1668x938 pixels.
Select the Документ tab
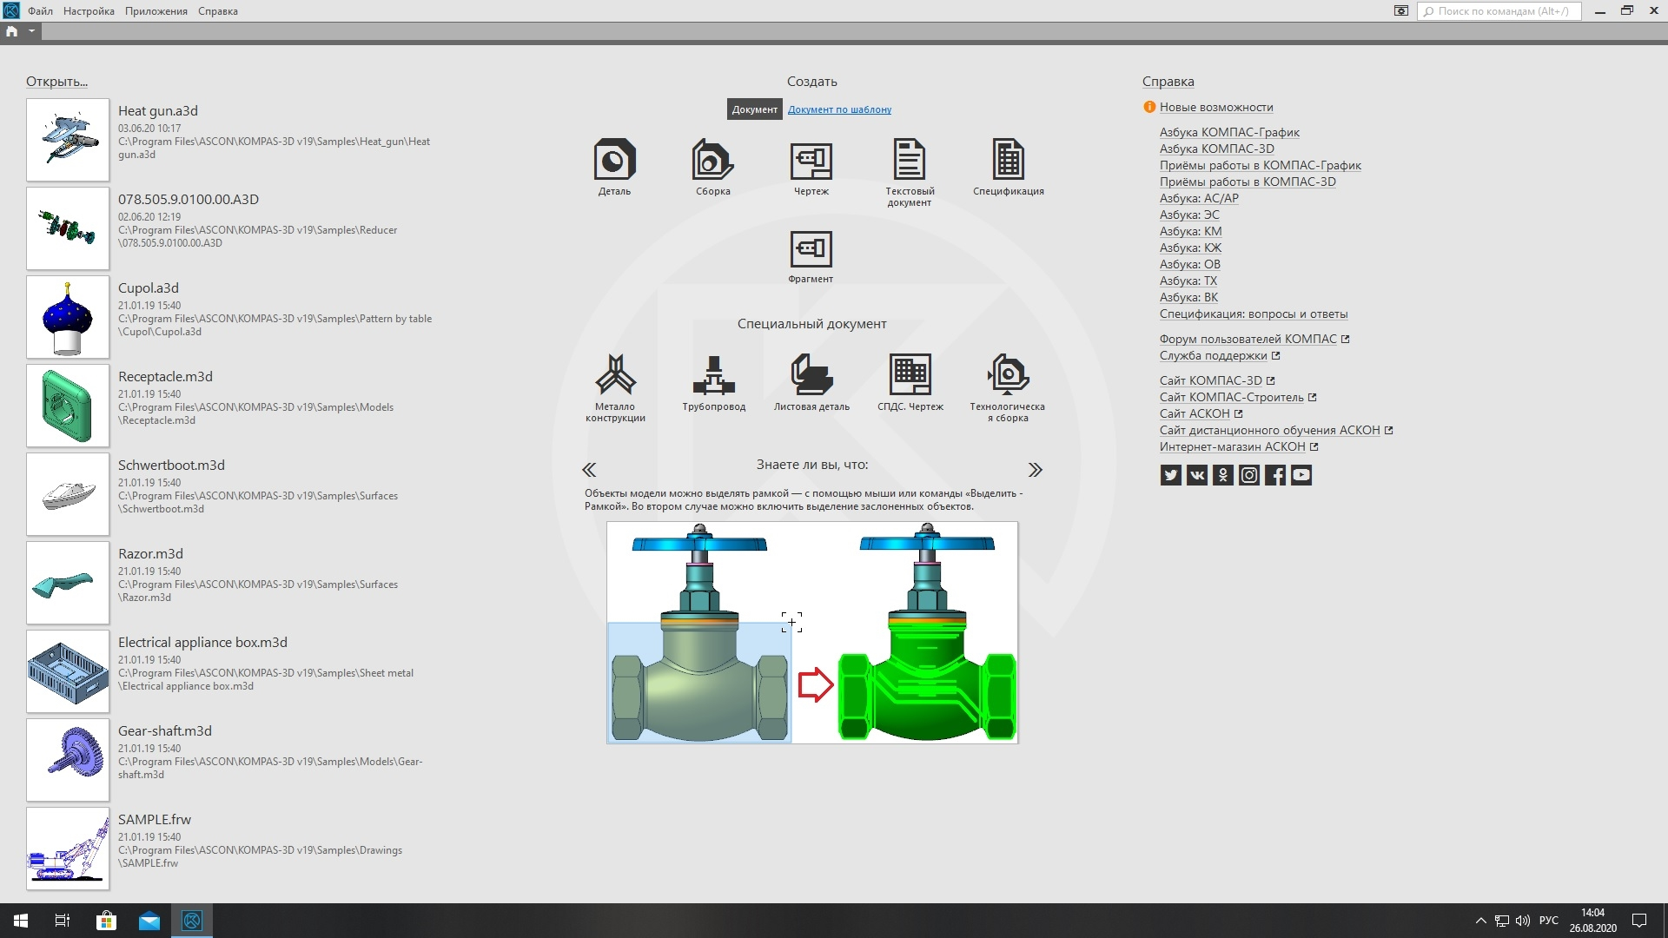point(754,109)
